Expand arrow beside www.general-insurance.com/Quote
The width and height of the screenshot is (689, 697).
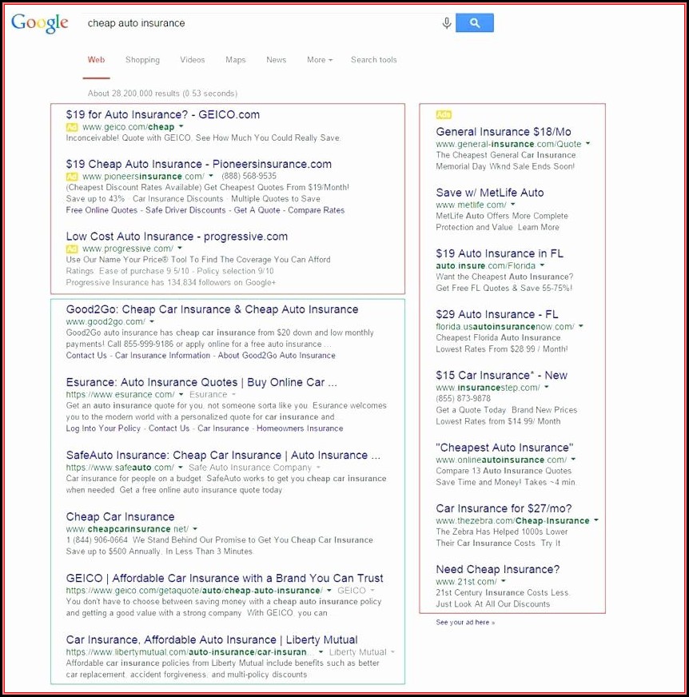pos(587,144)
